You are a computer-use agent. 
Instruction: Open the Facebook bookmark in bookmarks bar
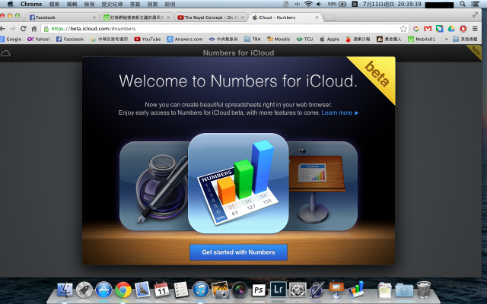(x=70, y=39)
